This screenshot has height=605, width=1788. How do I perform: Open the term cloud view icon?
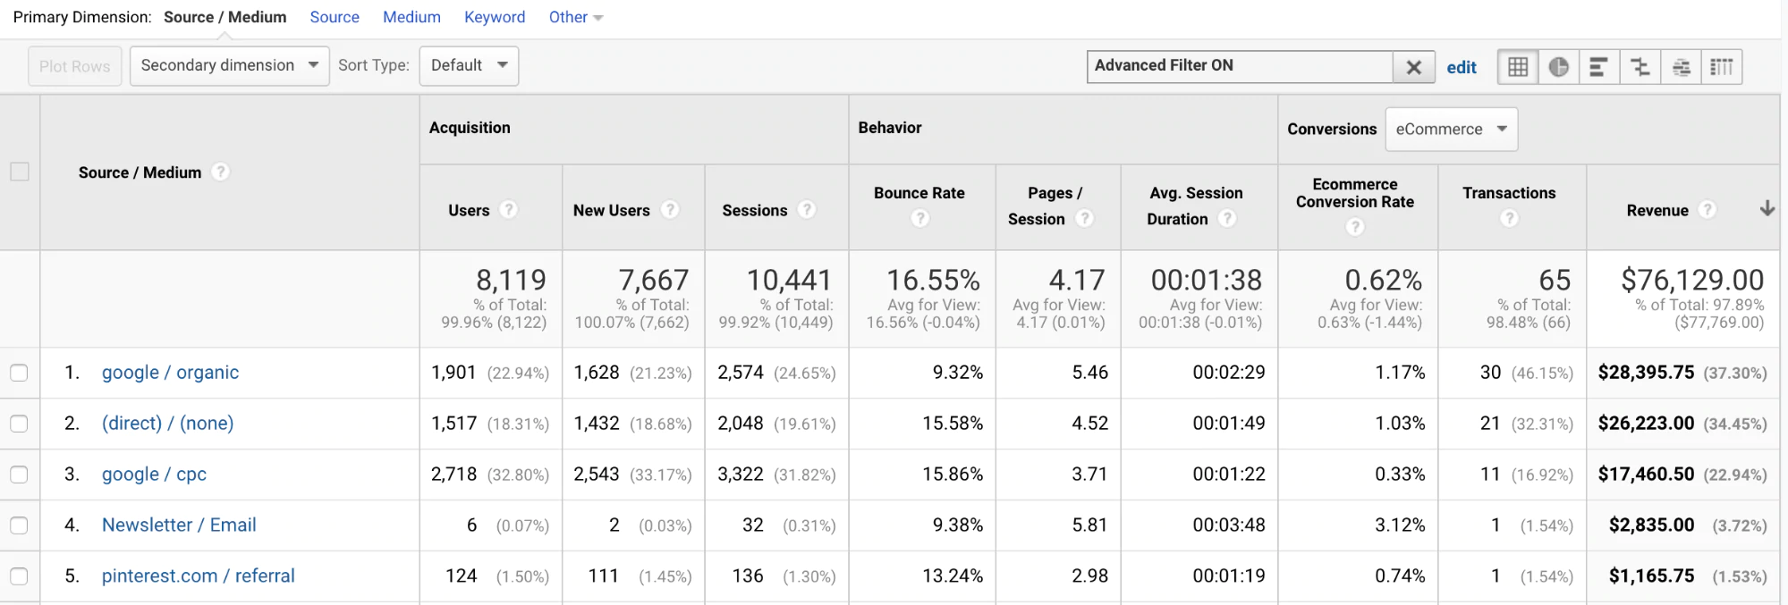coord(1682,67)
